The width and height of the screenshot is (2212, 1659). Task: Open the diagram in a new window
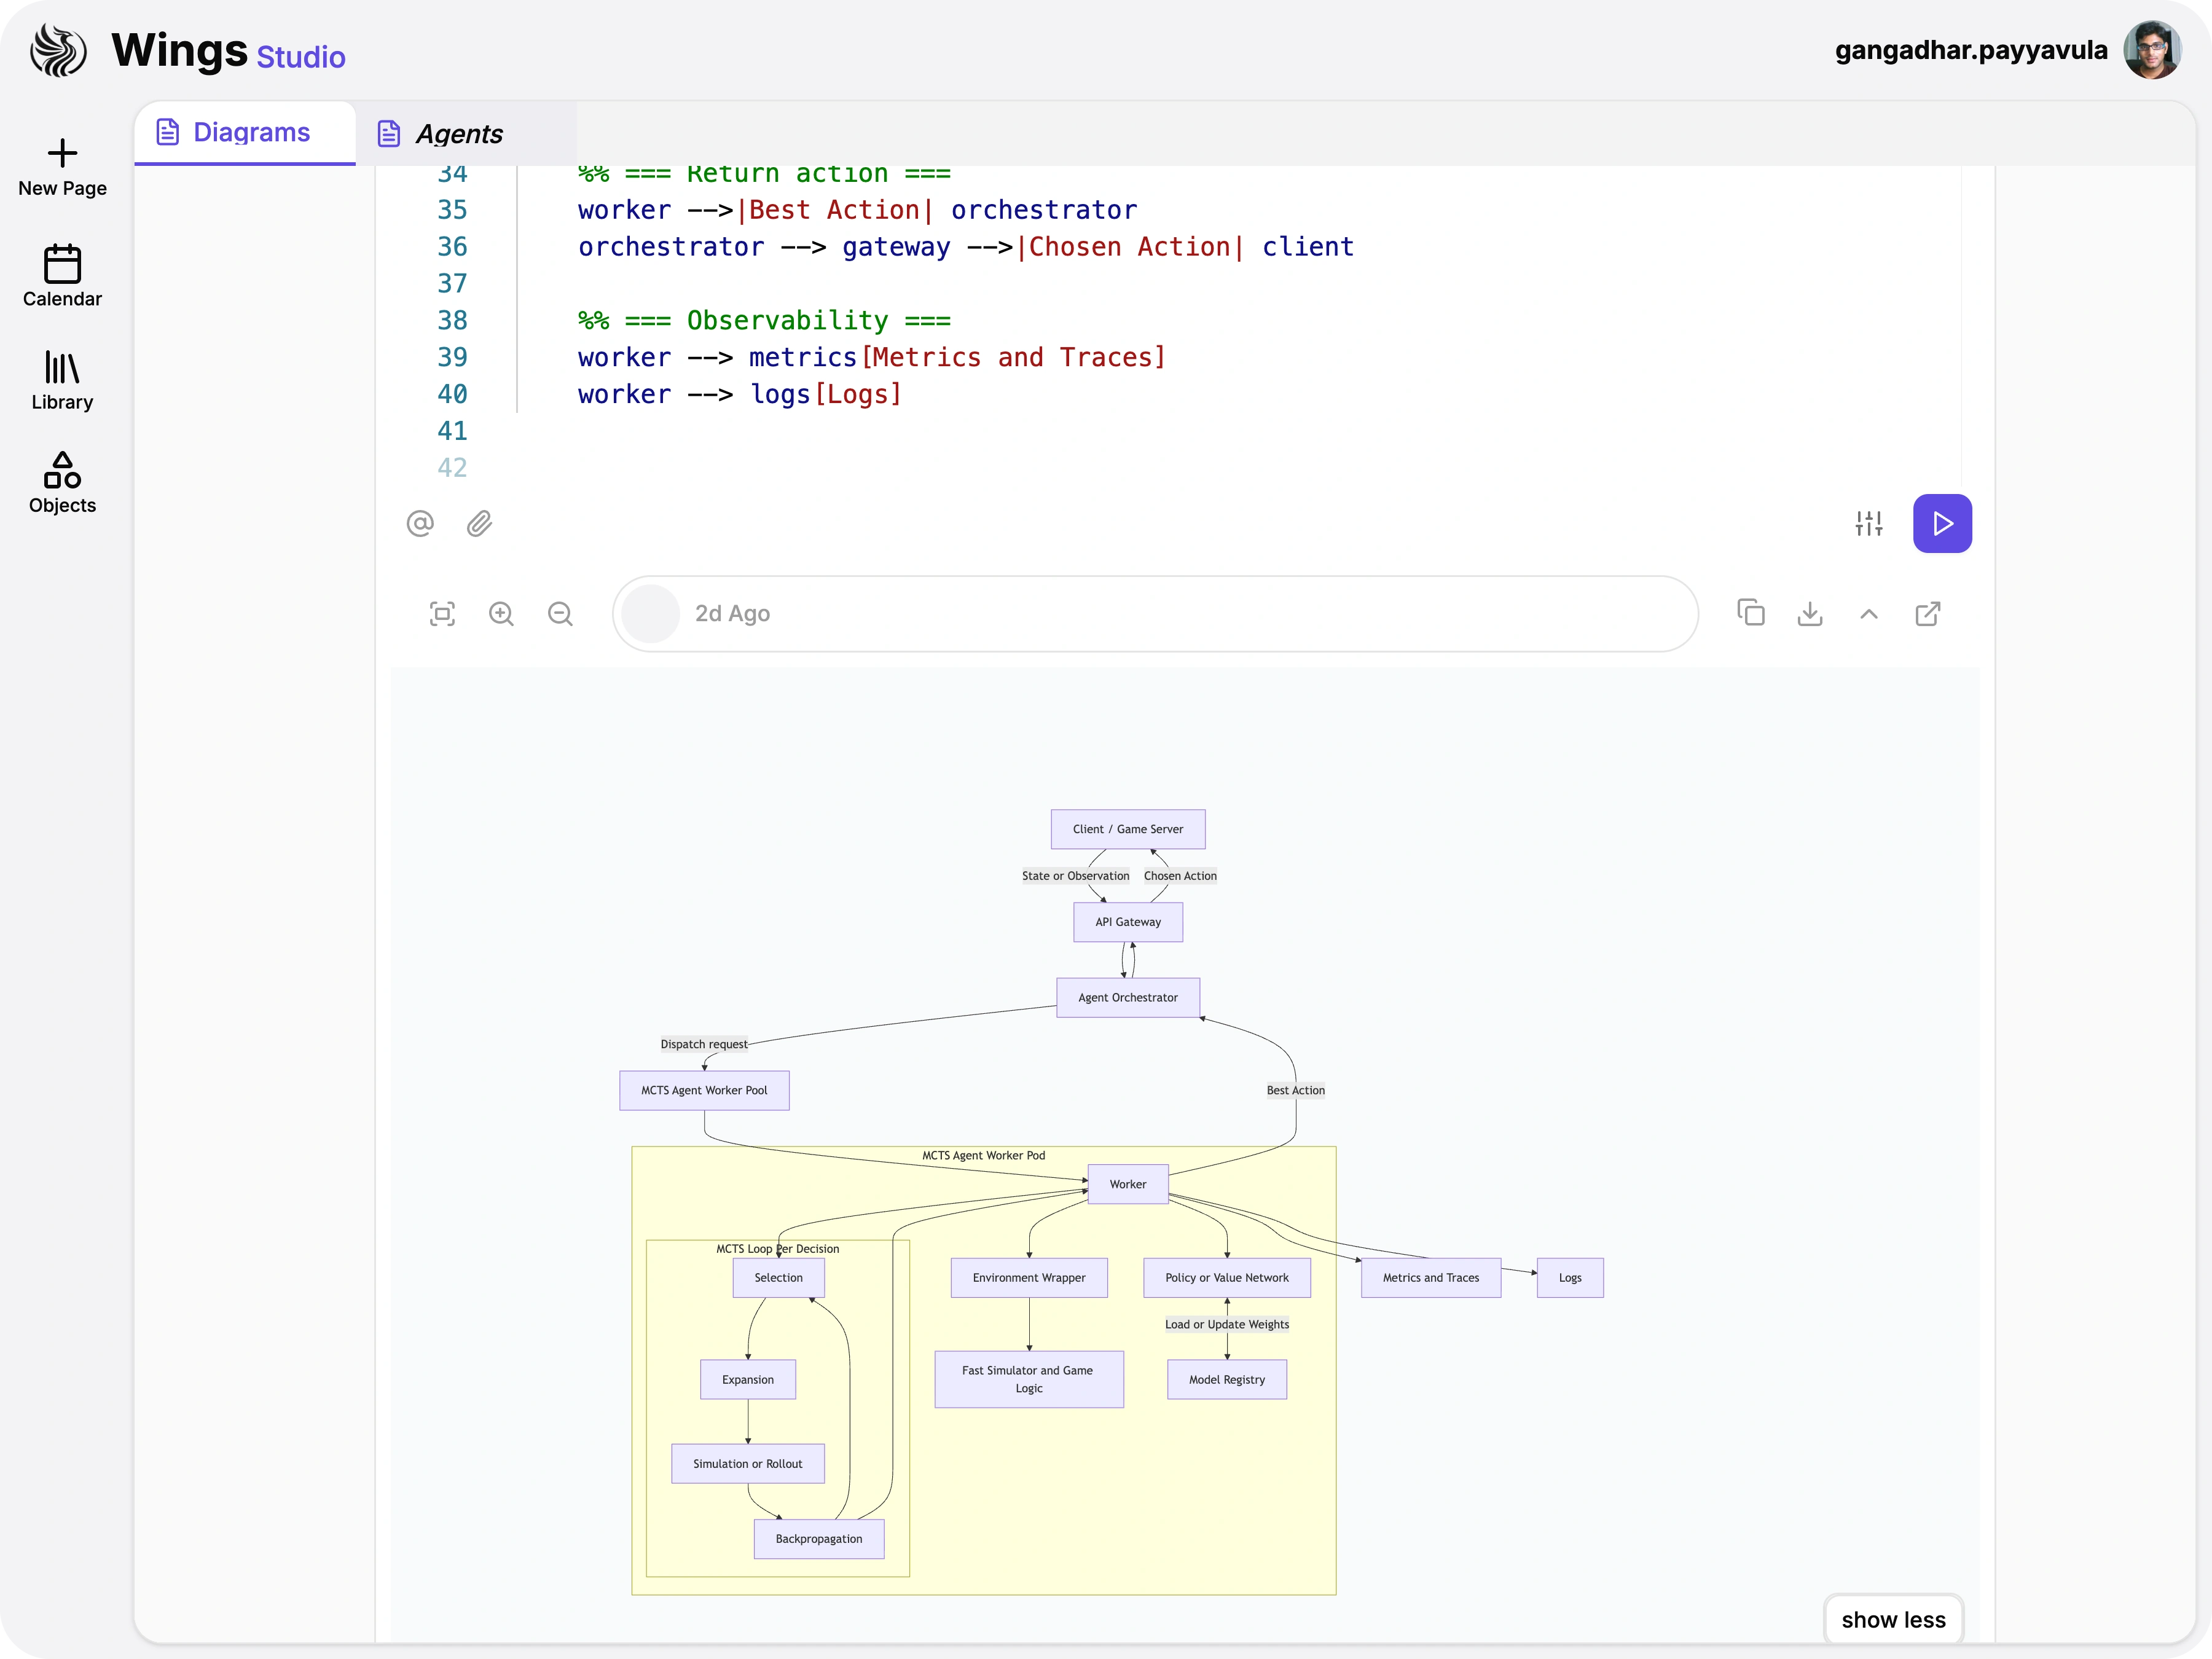point(1929,613)
